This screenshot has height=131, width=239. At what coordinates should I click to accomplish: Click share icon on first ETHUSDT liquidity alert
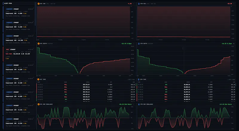point(34,8)
